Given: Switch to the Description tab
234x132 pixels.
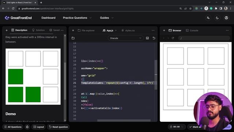Looking at the screenshot, I should tap(19, 30).
